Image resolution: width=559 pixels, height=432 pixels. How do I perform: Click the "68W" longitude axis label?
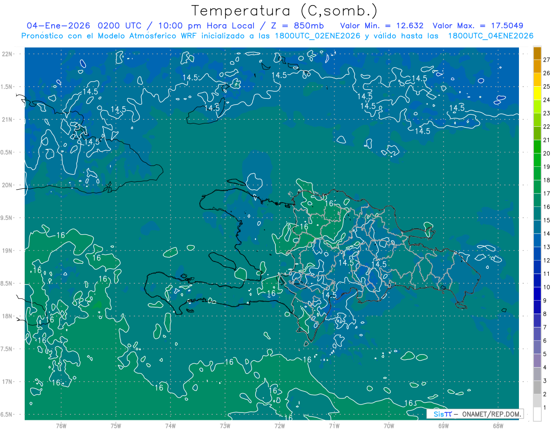(498, 426)
